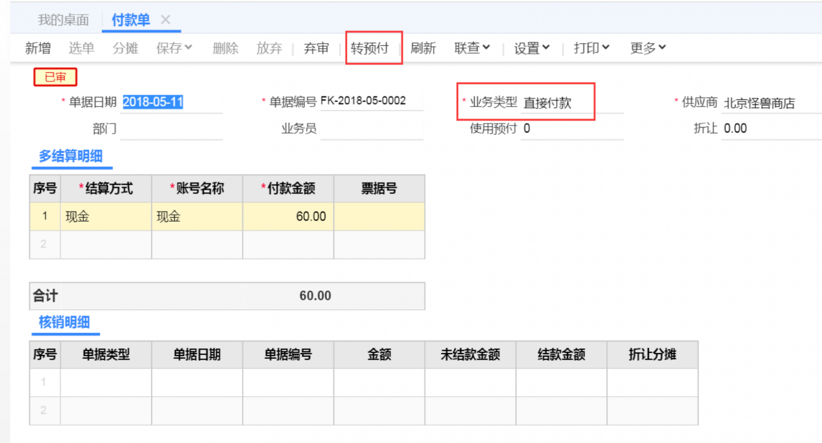The height and width of the screenshot is (443, 822).
Task: Click the 转预付 button
Action: click(x=370, y=48)
